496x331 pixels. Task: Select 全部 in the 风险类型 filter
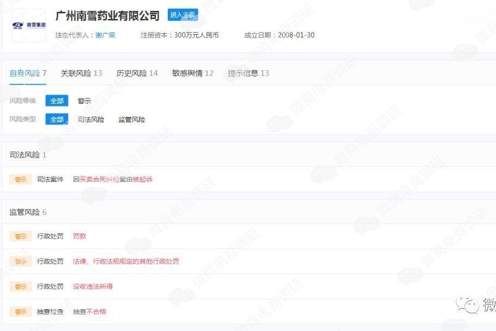[x=57, y=120]
